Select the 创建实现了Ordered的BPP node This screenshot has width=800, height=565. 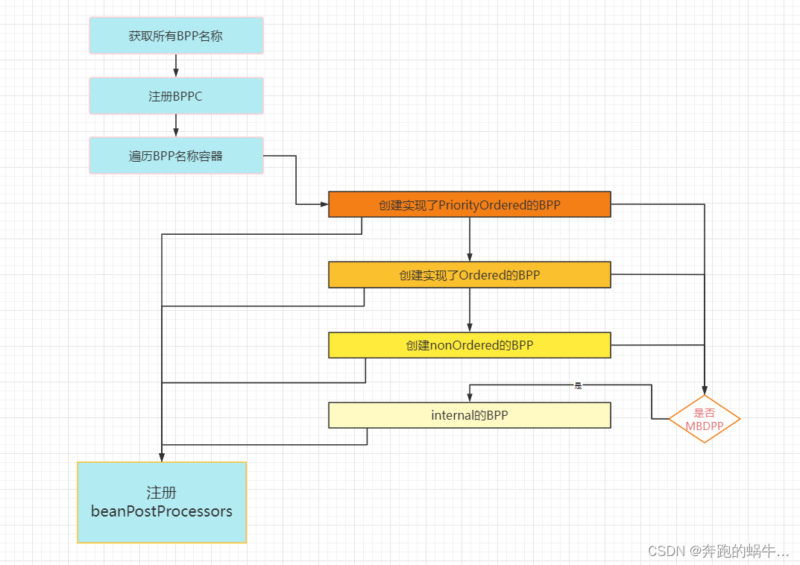tap(470, 275)
